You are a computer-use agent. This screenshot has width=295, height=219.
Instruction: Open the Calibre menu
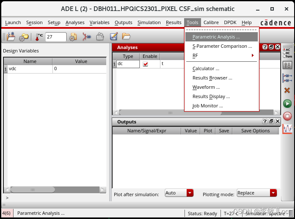[x=211, y=22]
